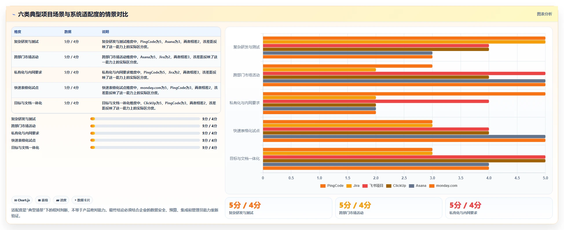Viewport: 564px width, 230px height.
Task: Open the 私有化与内网要求 data card
Action: pyautogui.click(x=499, y=208)
